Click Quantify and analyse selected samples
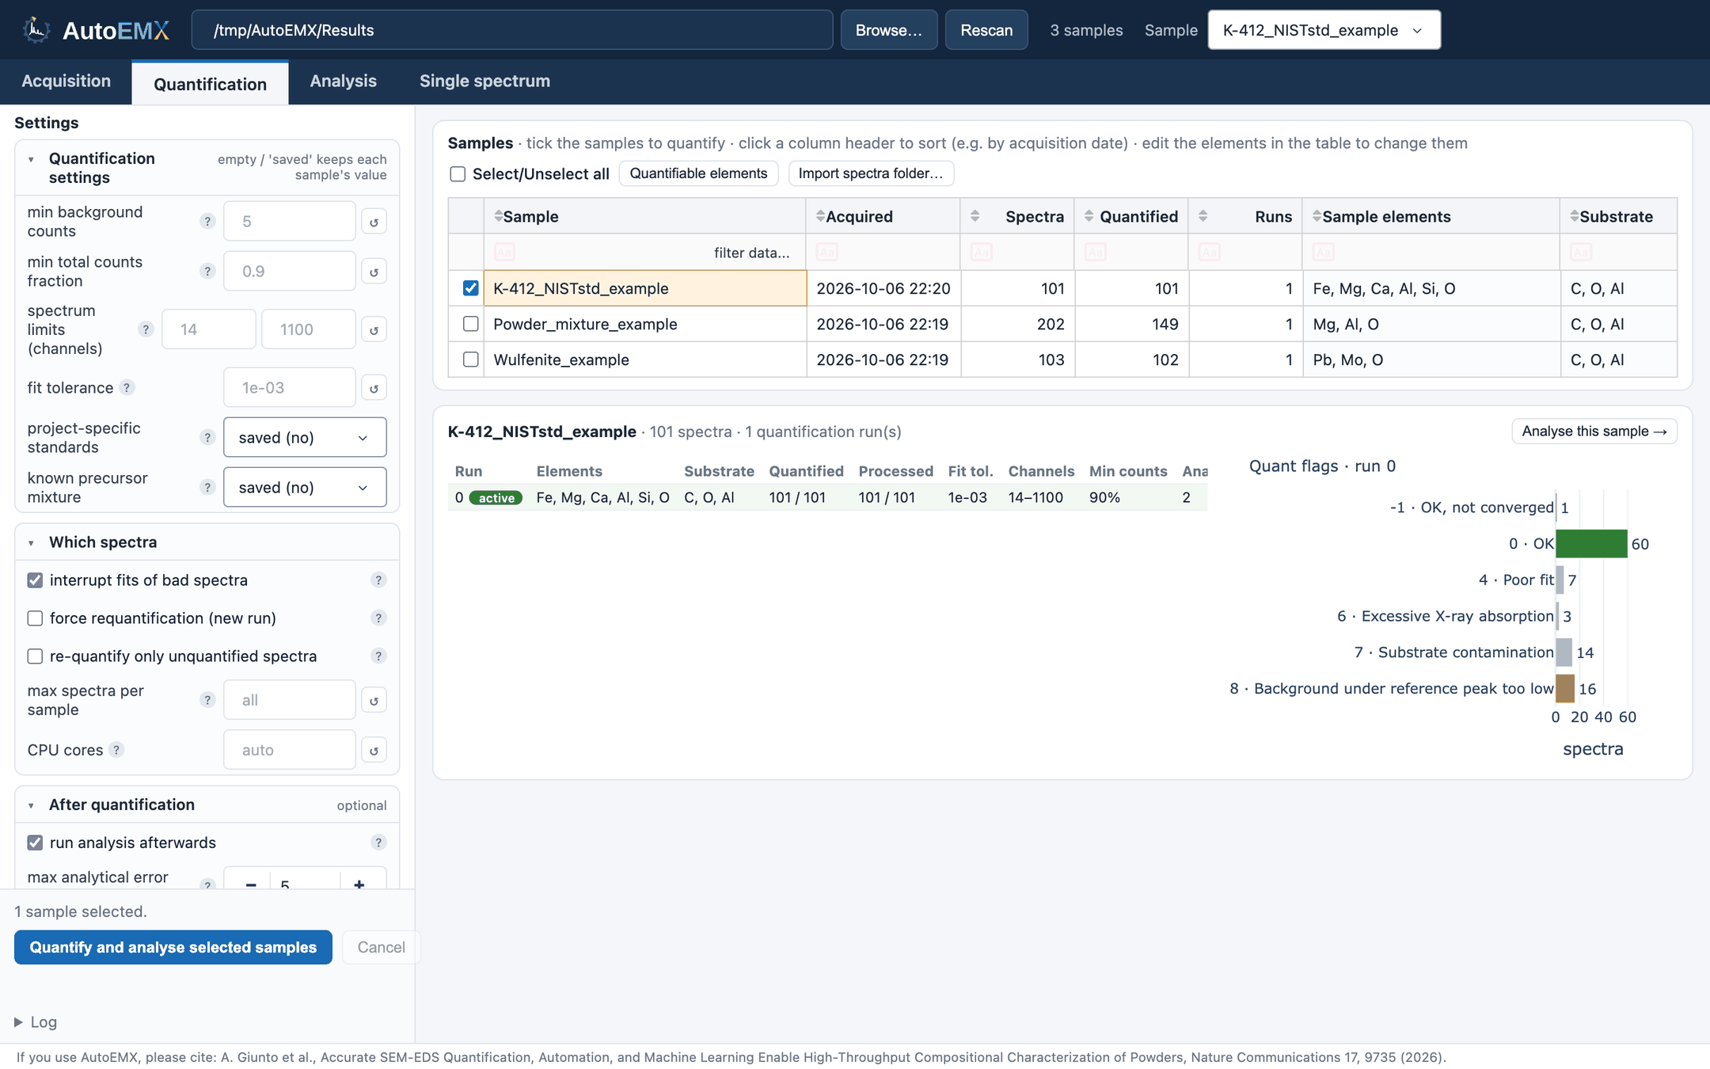This screenshot has height=1069, width=1710. (173, 947)
